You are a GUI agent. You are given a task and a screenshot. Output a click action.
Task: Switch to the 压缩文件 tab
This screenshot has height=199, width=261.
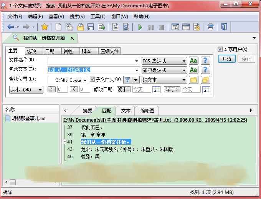(109, 51)
